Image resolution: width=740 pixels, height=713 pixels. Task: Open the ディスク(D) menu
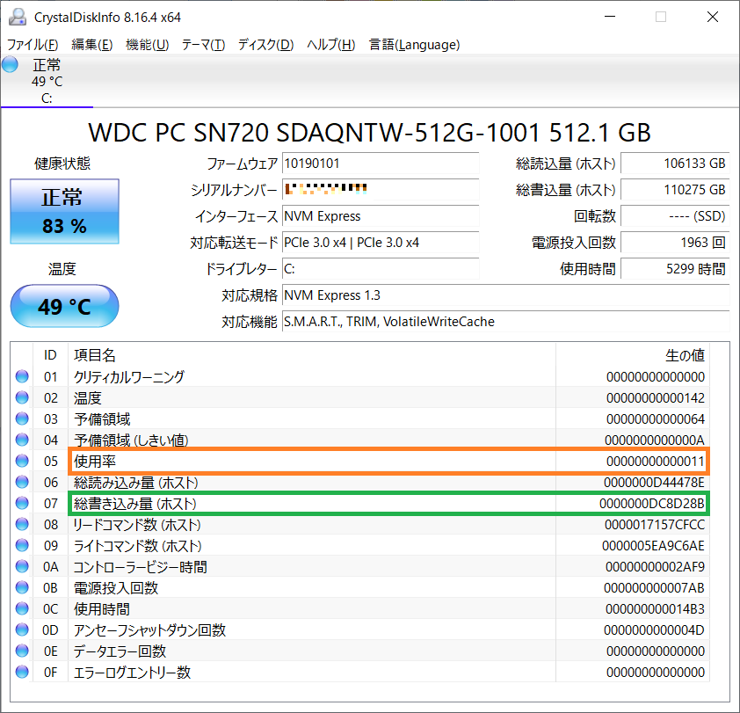pos(265,44)
